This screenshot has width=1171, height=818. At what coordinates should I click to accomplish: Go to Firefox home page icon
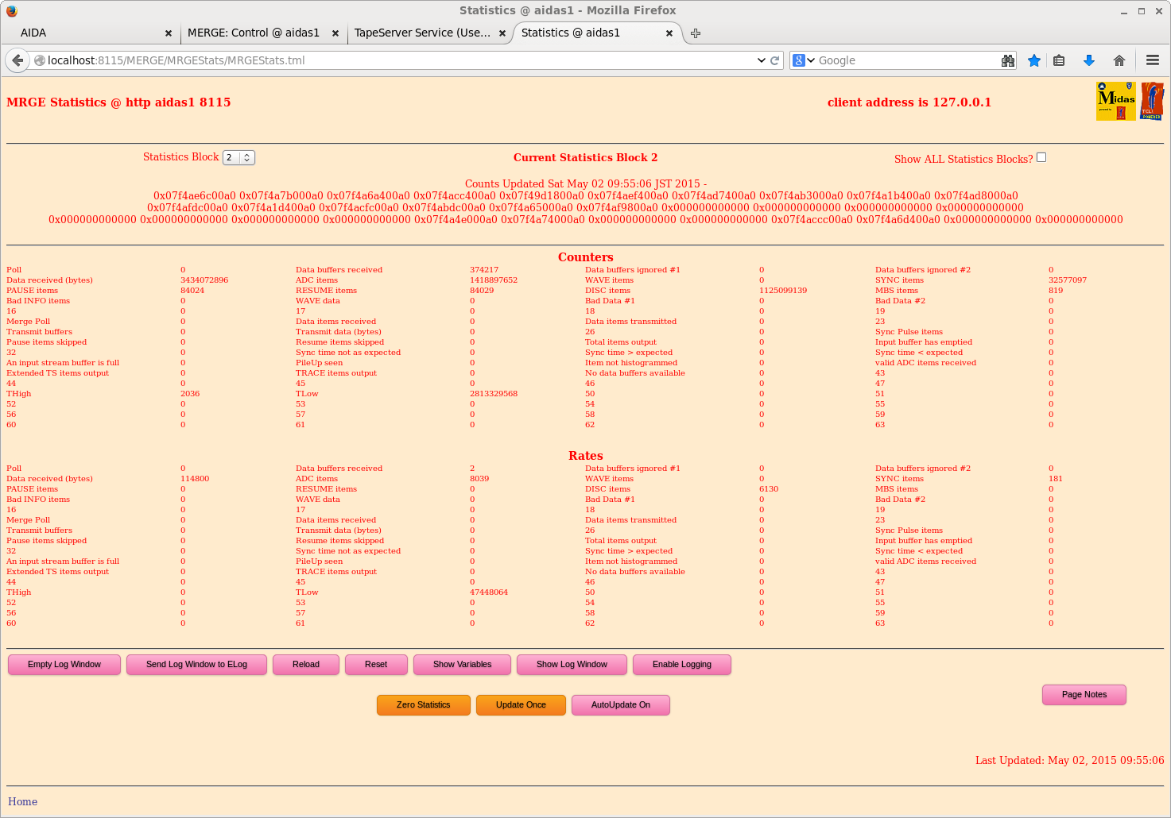pos(1119,60)
